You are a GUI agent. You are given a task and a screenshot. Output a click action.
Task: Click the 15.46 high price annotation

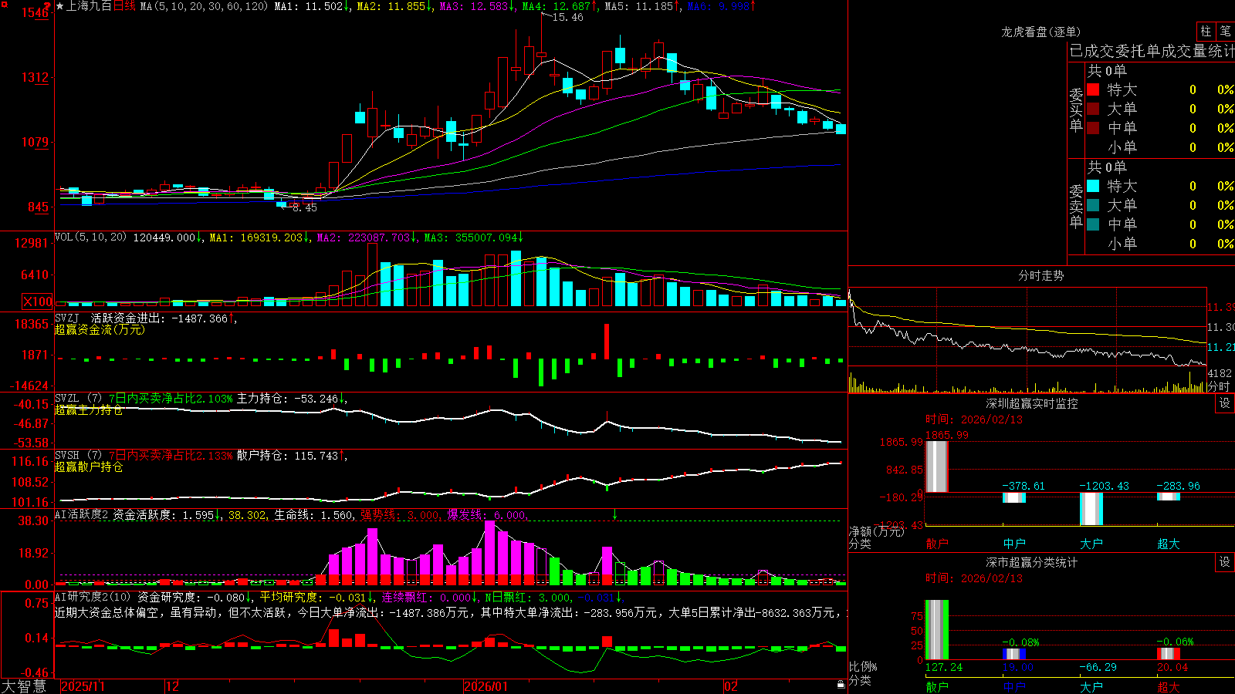[x=567, y=17]
